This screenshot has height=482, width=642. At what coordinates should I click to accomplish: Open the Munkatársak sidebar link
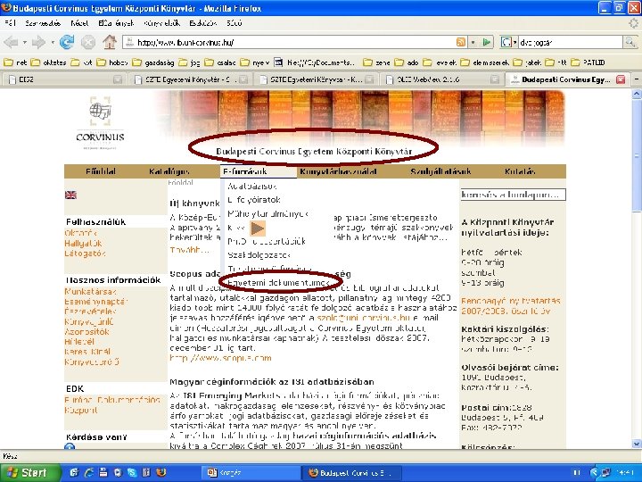(90, 291)
